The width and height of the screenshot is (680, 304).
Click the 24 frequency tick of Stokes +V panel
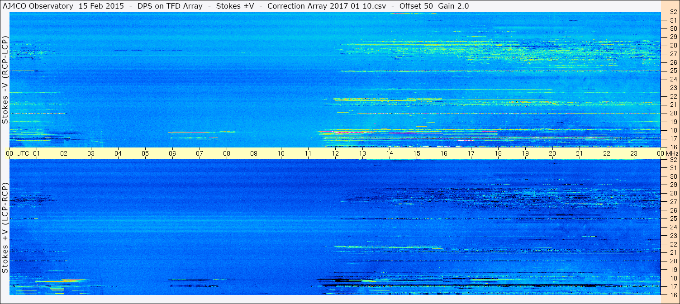[673, 227]
